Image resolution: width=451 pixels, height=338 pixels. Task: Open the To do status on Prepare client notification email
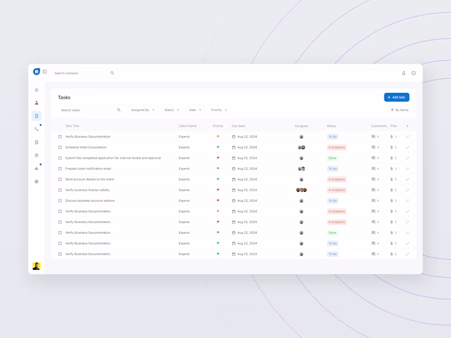point(333,168)
